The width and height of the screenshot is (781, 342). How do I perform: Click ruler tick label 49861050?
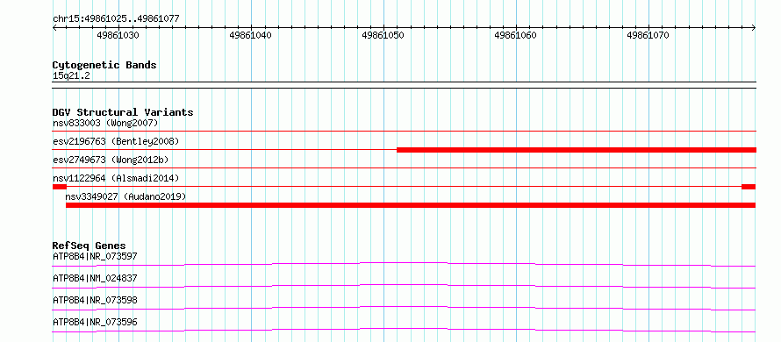point(383,36)
